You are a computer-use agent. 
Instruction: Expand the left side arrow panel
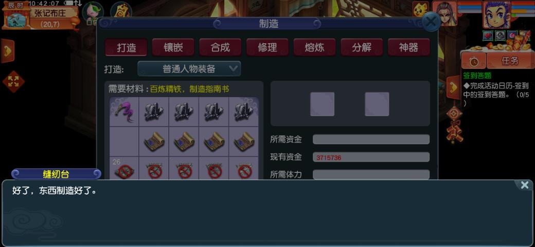(8, 51)
